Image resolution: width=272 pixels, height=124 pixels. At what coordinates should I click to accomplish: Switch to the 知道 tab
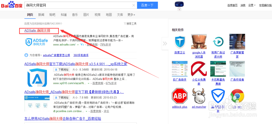coord(64,15)
